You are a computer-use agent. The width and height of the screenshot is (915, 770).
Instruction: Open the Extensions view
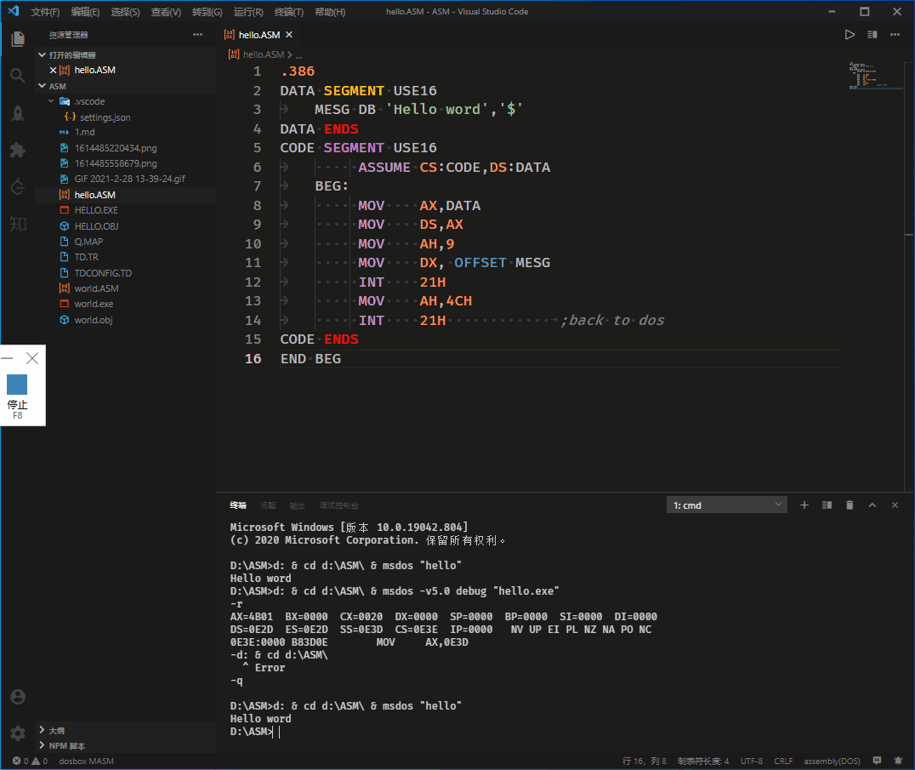[x=17, y=150]
